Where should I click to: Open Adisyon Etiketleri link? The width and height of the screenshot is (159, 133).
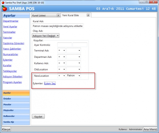13,77
